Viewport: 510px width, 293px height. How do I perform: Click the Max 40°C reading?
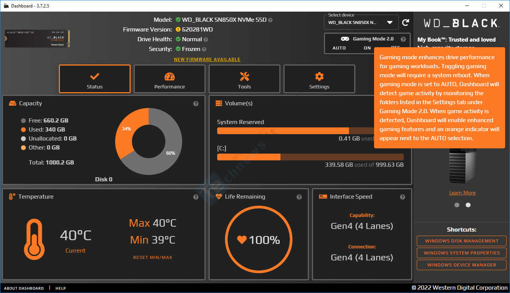coord(153,223)
